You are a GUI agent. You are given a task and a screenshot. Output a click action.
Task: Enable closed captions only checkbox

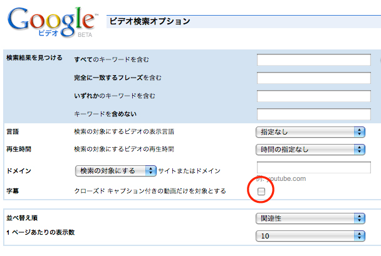point(261,191)
